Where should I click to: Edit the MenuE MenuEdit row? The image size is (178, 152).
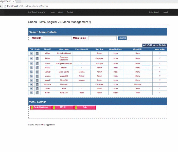(31, 80)
